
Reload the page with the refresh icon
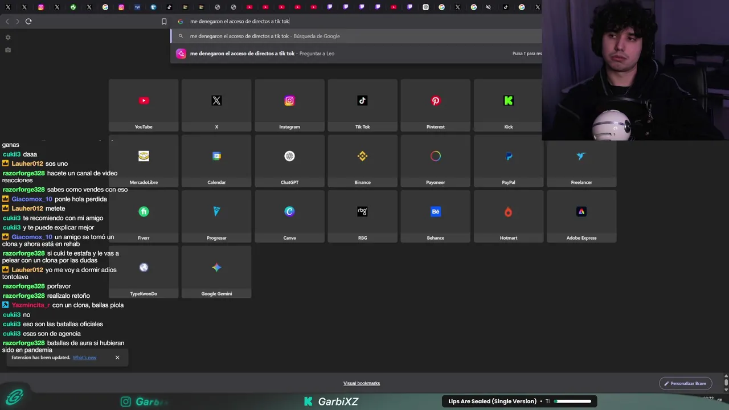click(x=28, y=21)
